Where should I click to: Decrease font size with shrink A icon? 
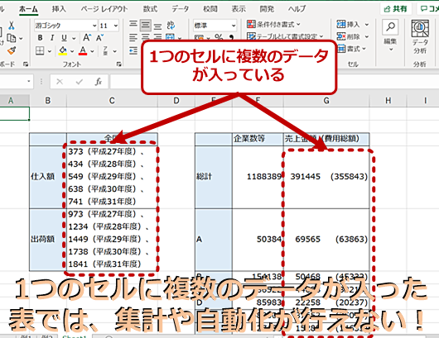99,37
